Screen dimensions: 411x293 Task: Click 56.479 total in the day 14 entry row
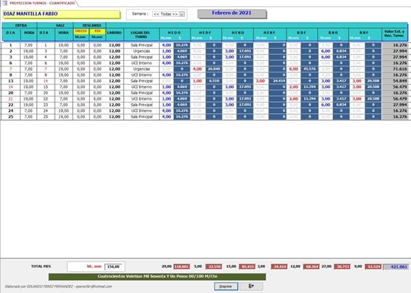[x=395, y=87]
